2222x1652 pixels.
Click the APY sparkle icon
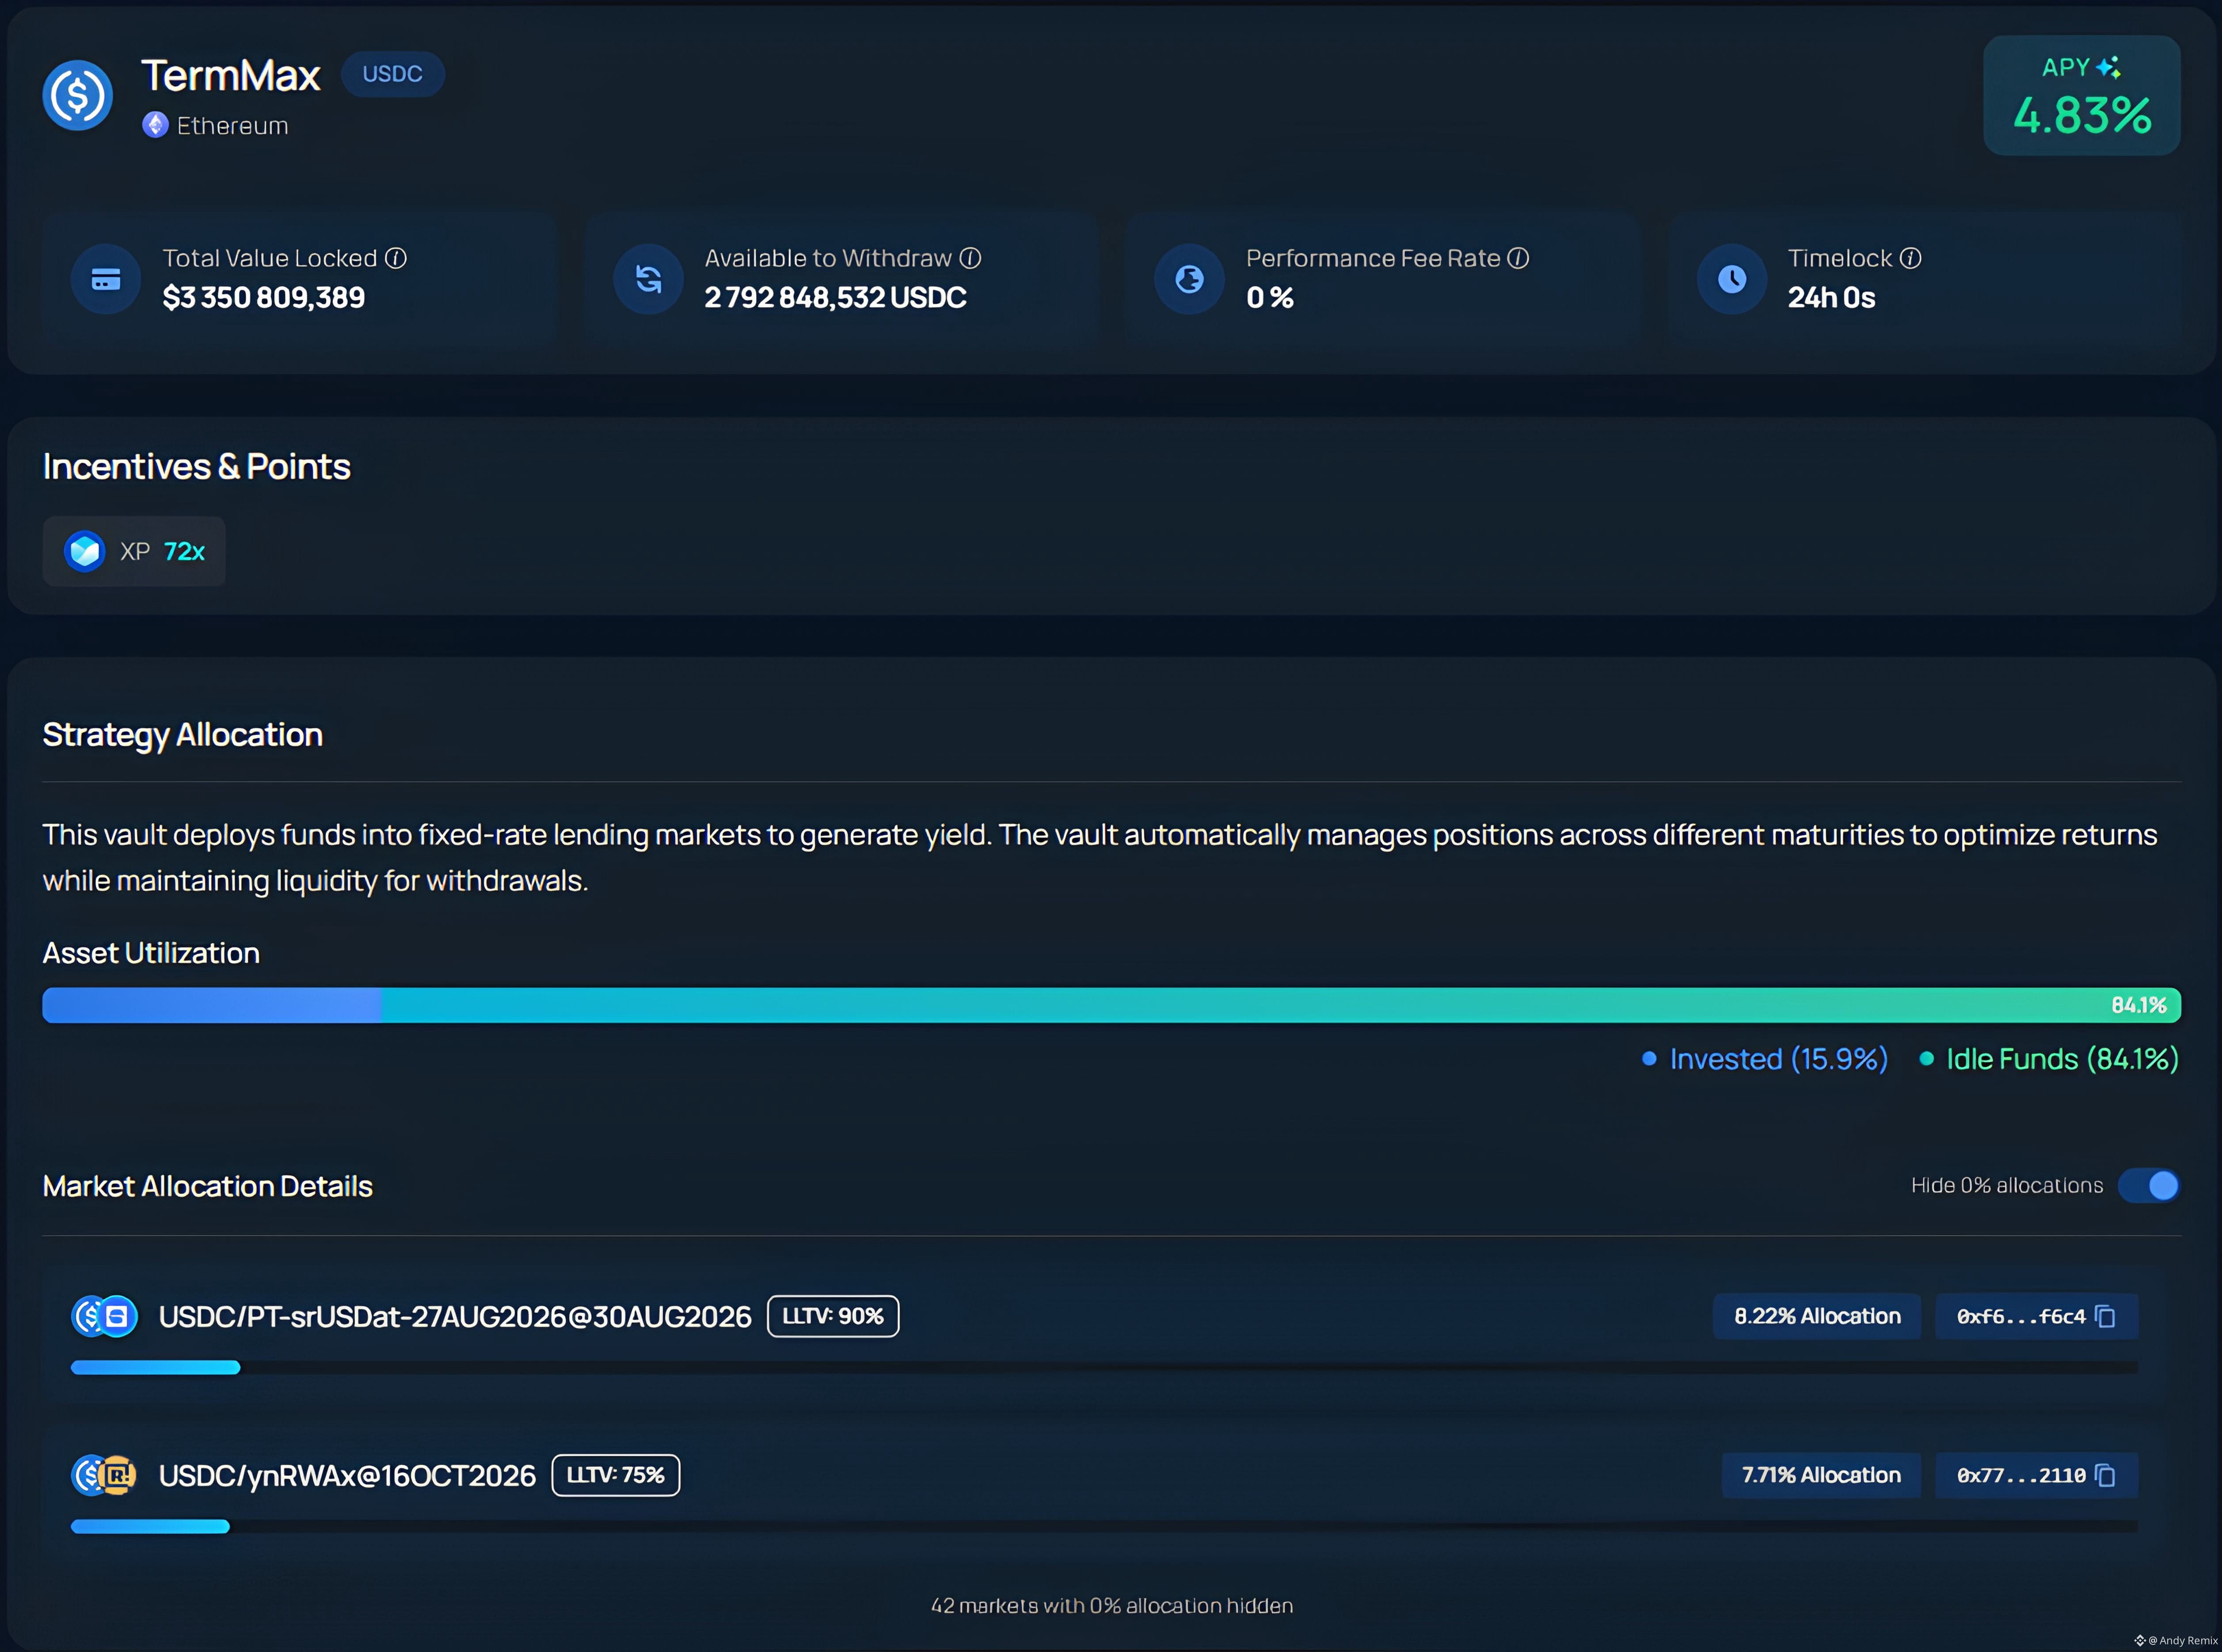click(2108, 67)
